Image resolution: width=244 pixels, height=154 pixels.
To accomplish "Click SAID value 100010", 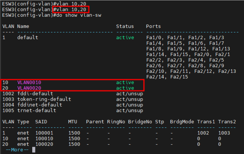I will (45, 139).
